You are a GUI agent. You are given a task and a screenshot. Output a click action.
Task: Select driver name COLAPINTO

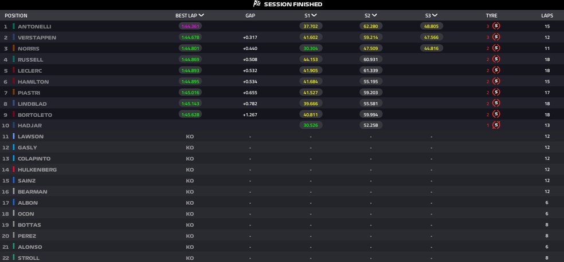pos(34,158)
